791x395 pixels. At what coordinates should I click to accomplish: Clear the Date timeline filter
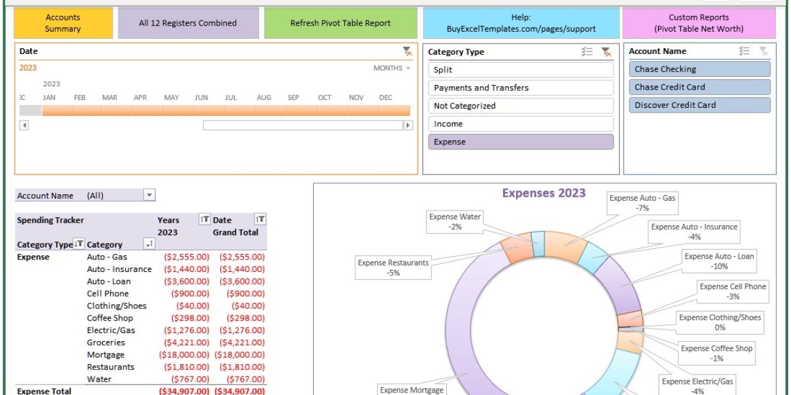coord(407,51)
